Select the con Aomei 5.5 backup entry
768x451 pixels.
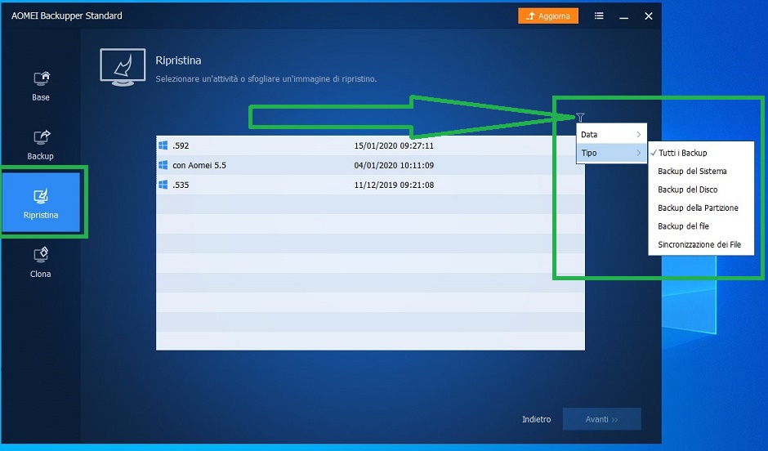(x=370, y=165)
